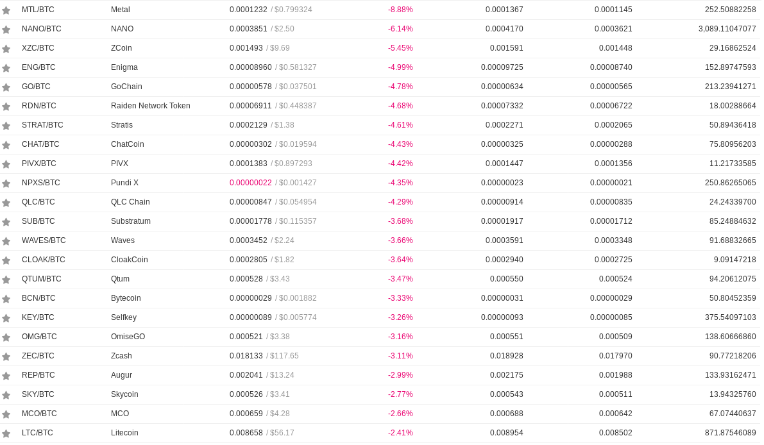This screenshot has height=445, width=764.
Task: Click the LTC/BTC star icon
Action: (6, 433)
